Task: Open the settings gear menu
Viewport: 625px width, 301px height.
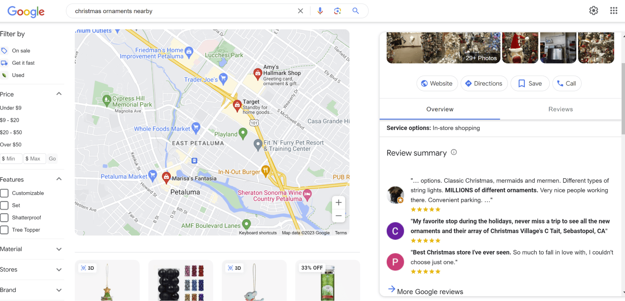Action: tap(593, 11)
